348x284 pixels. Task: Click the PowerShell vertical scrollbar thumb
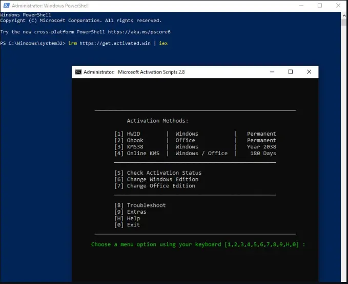(x=344, y=23)
